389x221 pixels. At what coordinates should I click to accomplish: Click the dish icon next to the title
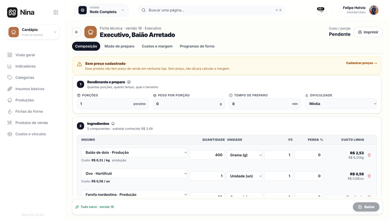91,32
